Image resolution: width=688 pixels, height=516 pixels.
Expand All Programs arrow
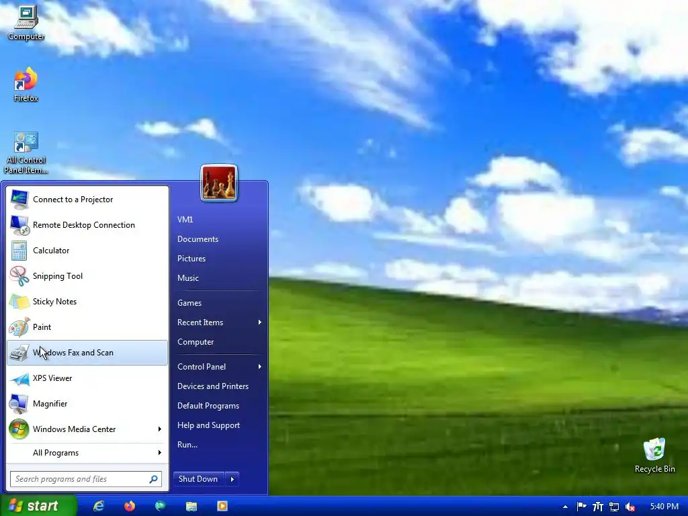pos(160,453)
